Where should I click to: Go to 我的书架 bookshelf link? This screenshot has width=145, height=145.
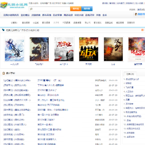pos(141,14)
